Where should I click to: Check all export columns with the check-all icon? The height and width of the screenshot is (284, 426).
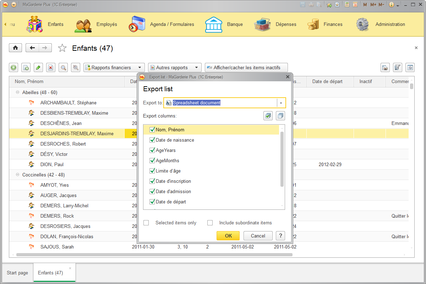click(x=268, y=116)
